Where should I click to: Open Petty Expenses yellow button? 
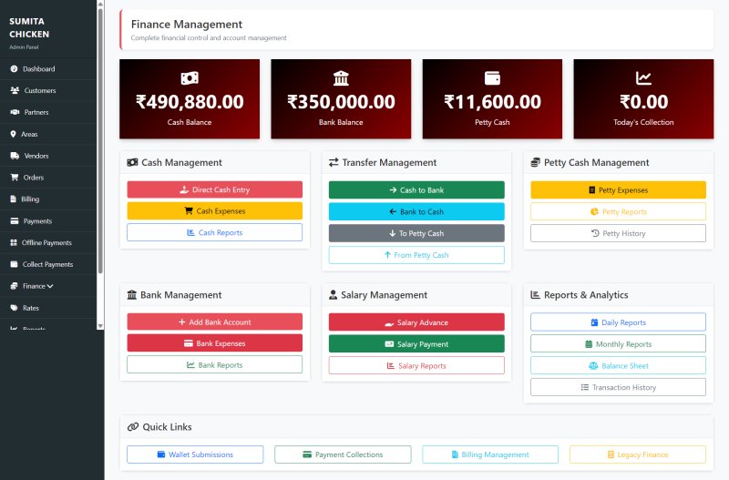point(618,189)
